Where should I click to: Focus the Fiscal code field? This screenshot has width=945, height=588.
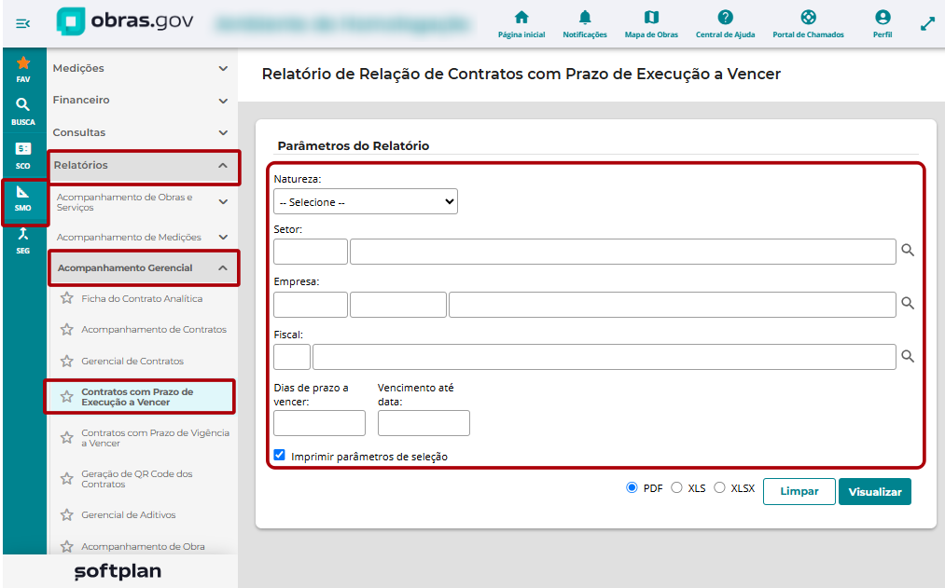pyautogui.click(x=292, y=357)
